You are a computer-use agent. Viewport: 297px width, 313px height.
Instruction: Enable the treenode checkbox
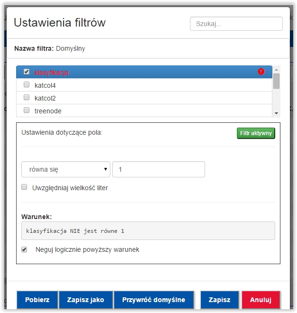click(x=27, y=110)
